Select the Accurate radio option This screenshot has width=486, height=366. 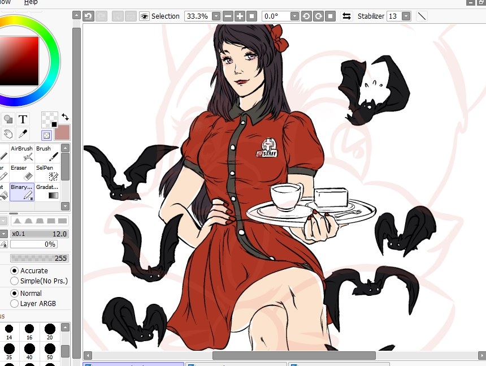15,270
